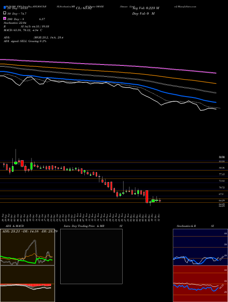Click the magenta 200 Day legend swatch
This screenshot has height=302, width=228.
(x=5, y=18)
